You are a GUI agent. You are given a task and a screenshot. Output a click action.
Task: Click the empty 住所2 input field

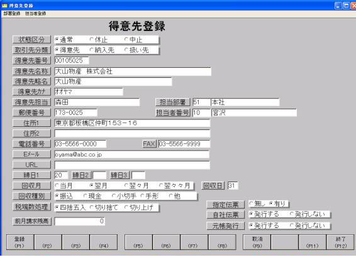pos(132,133)
